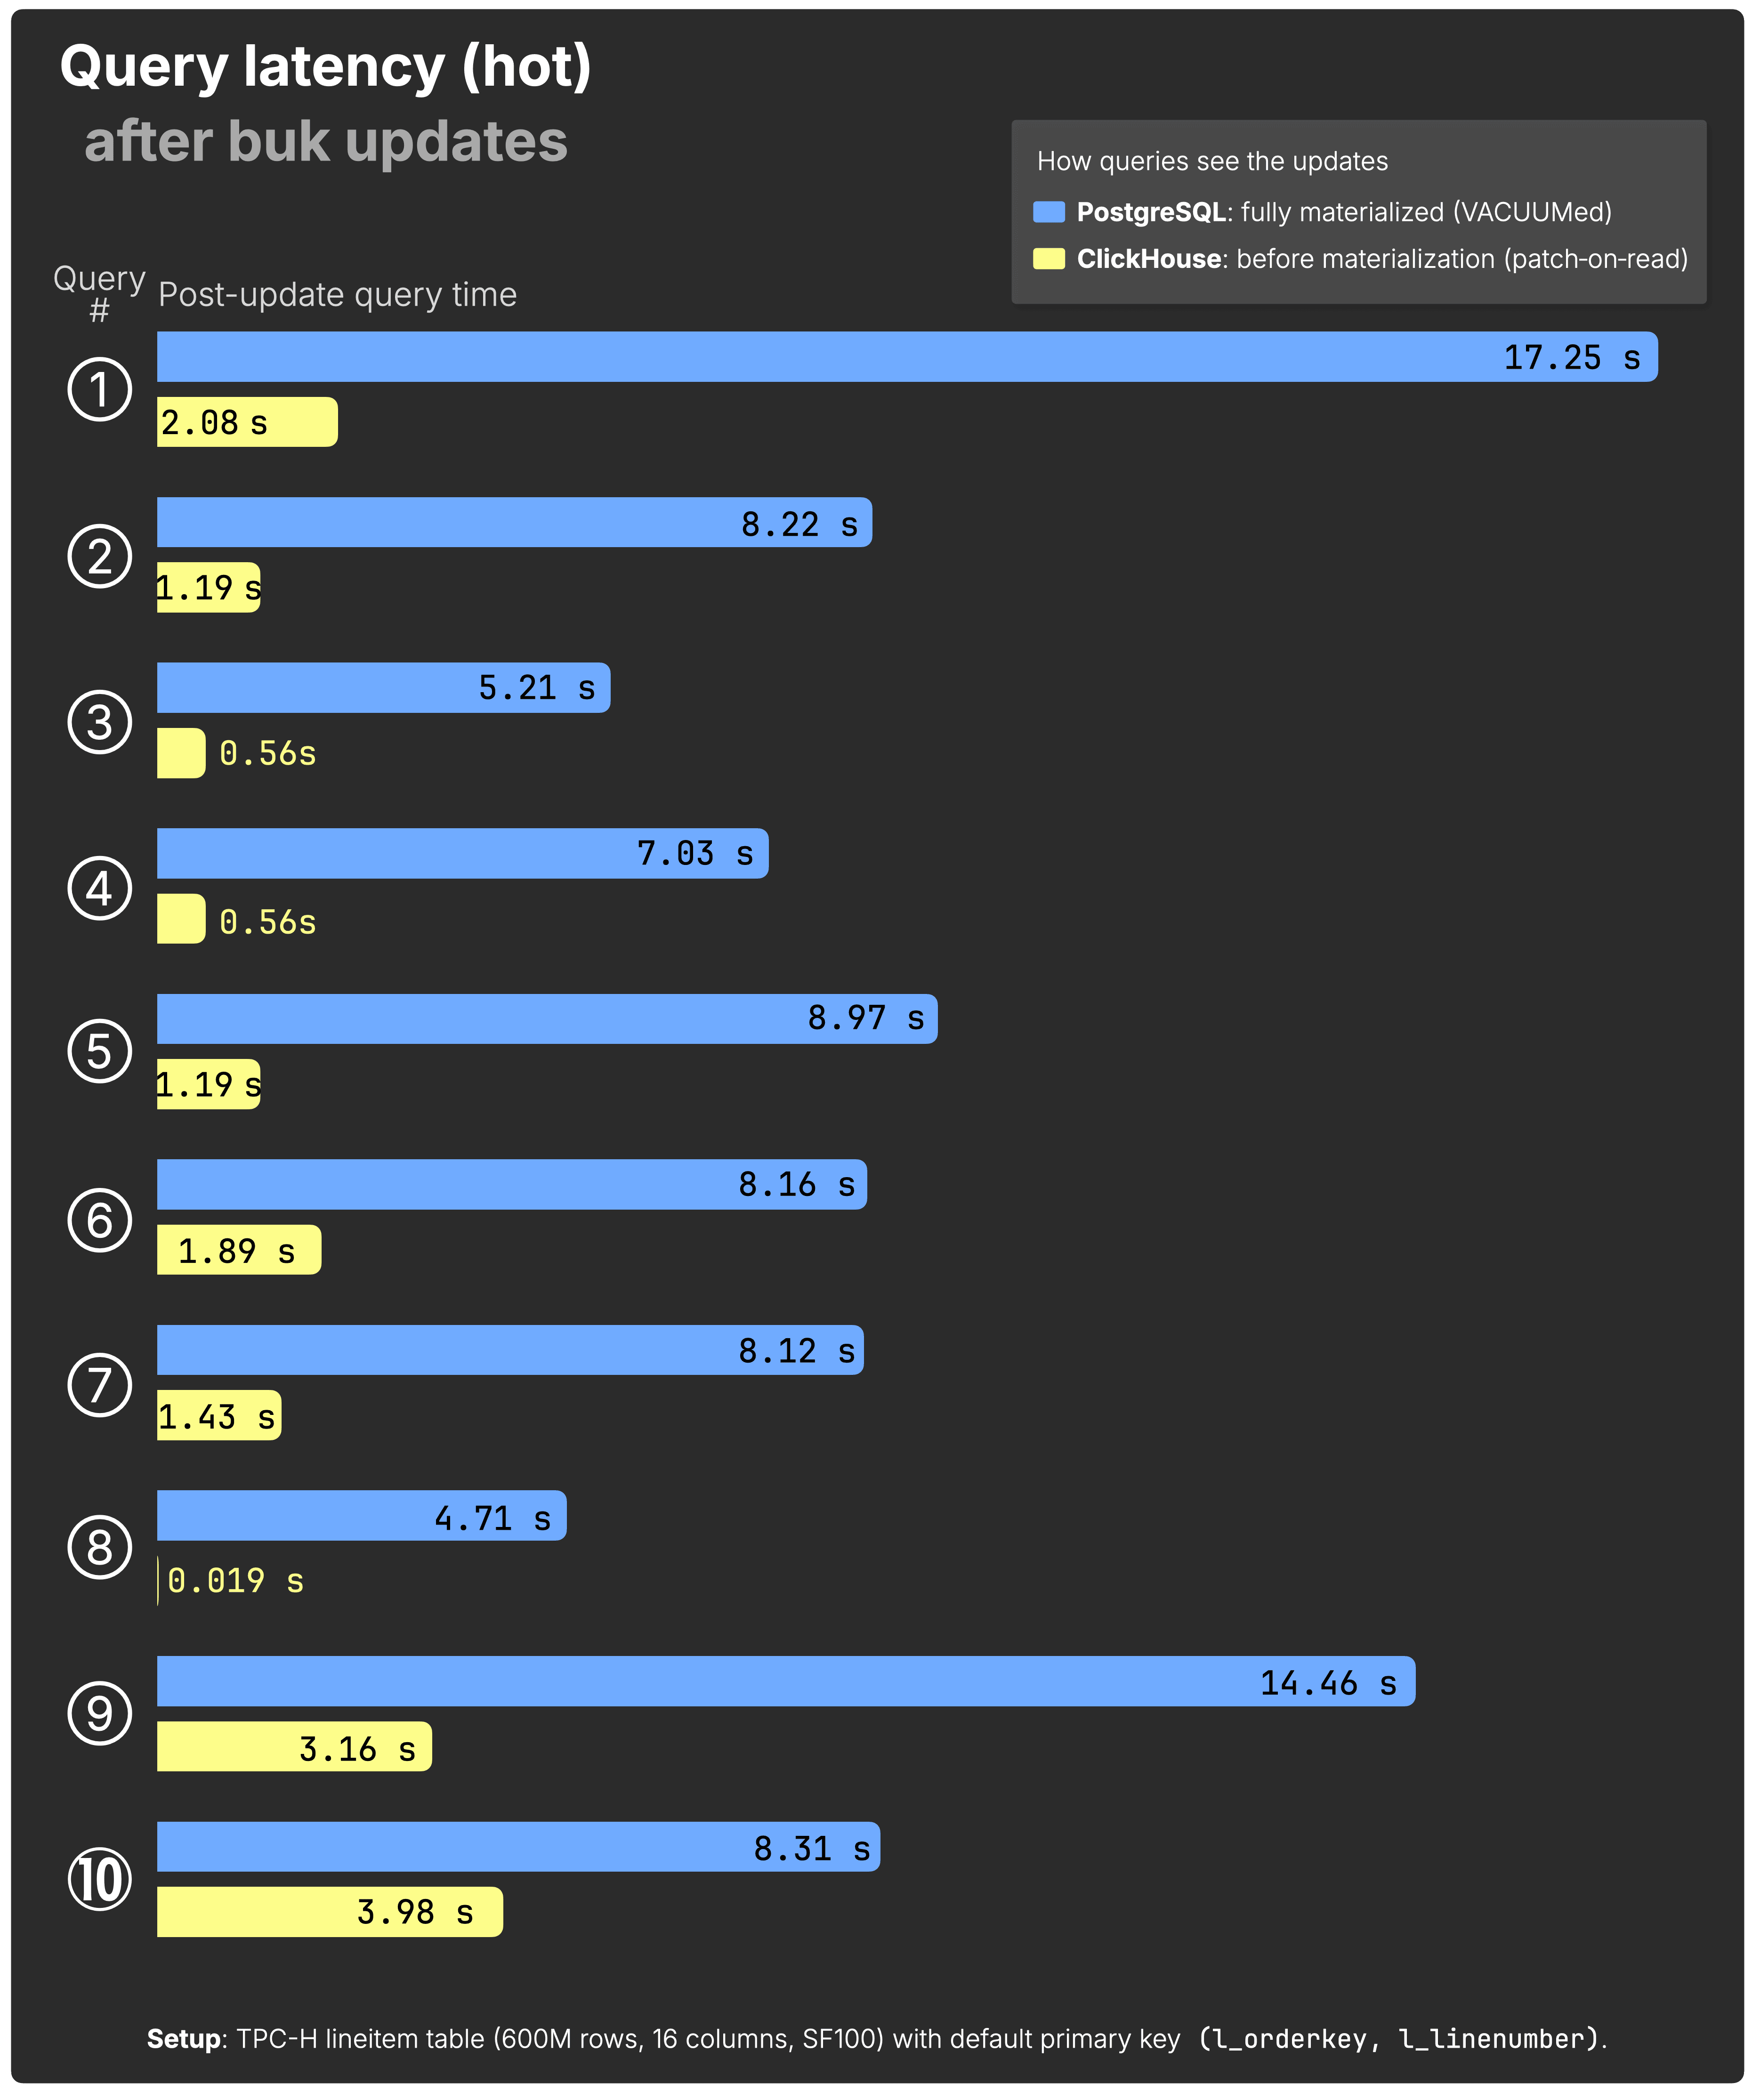Select the circled number 9 query icon
Viewport: 1752px width, 2100px height.
(100, 1713)
